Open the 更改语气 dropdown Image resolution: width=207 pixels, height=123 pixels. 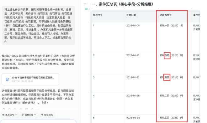9,115
